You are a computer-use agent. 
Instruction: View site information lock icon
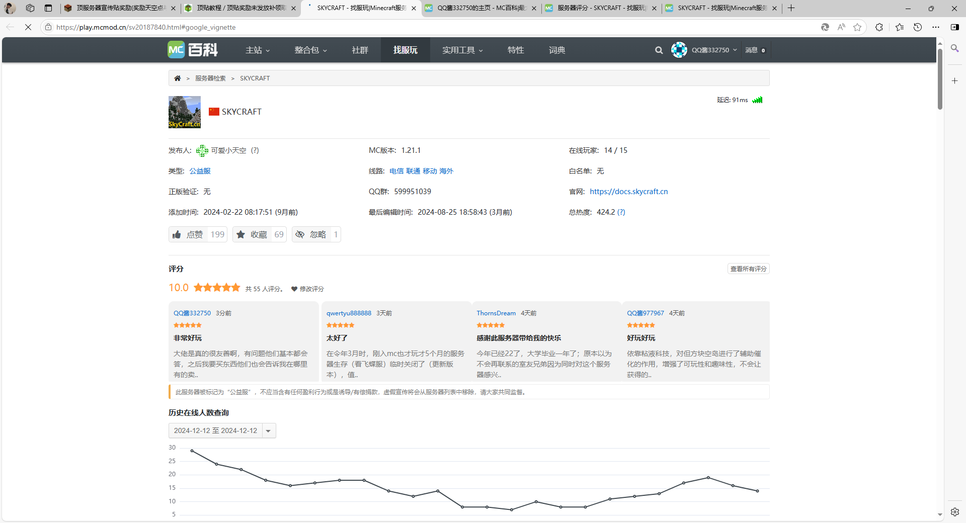(48, 27)
